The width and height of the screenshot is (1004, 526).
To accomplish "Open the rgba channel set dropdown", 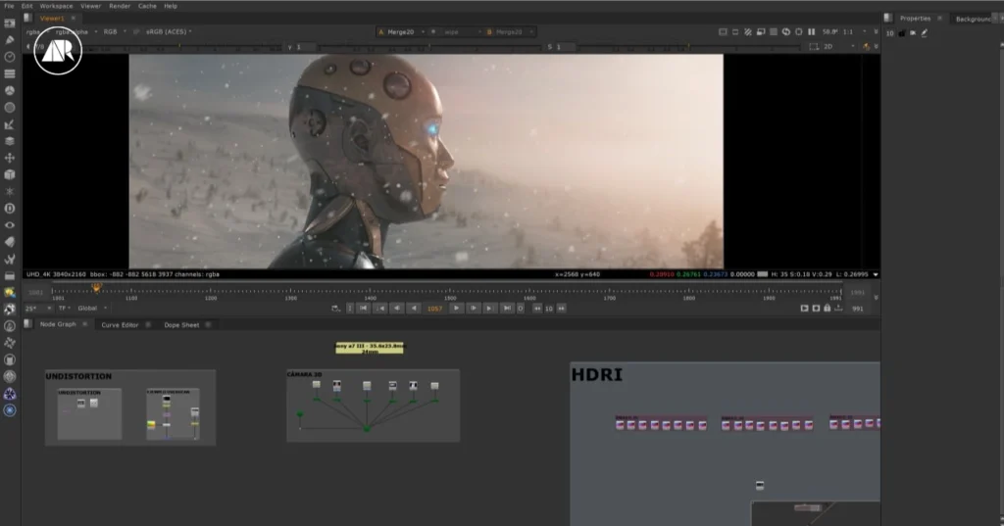I will tap(37, 31).
